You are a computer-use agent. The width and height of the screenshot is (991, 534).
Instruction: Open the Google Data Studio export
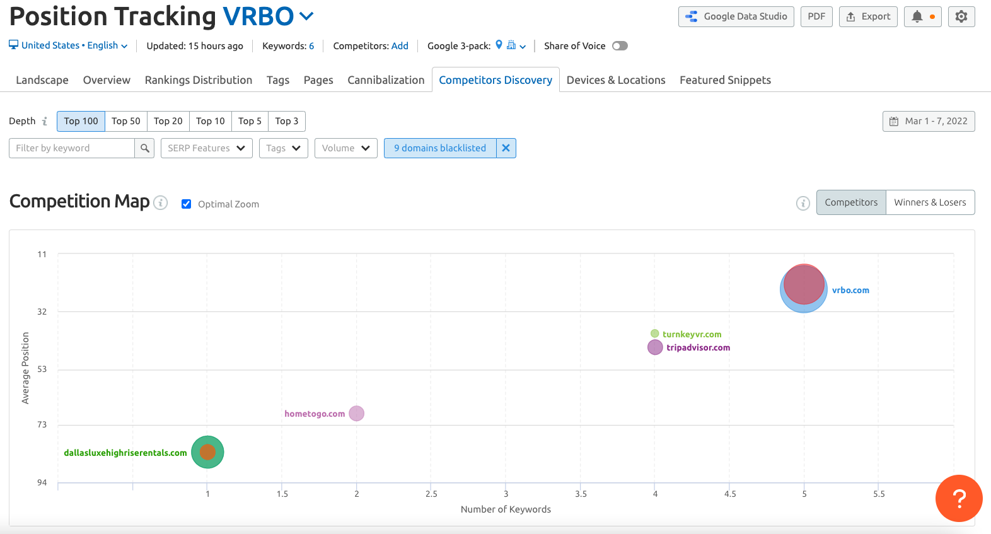coord(736,16)
